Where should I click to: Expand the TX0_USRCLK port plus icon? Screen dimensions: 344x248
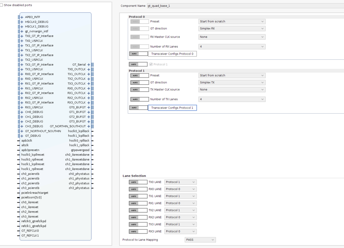pyautogui.click(x=22, y=41)
